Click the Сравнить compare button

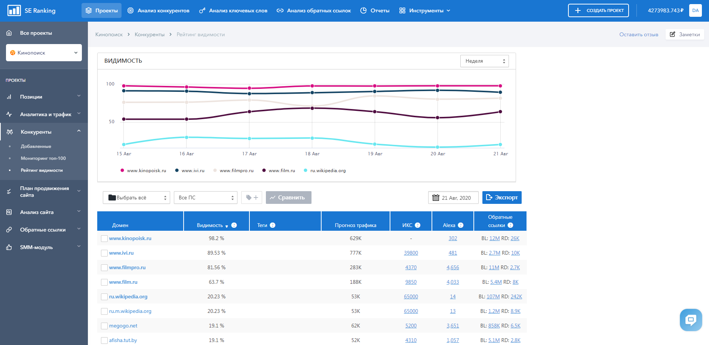(289, 198)
